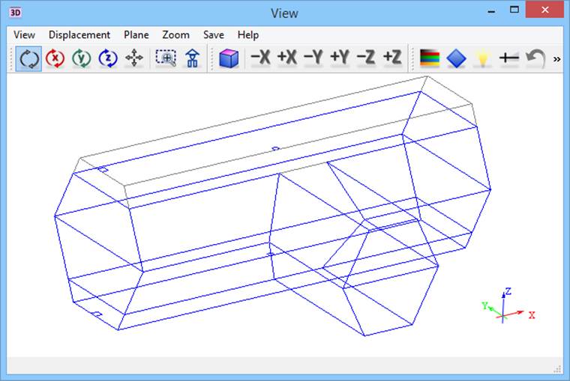Open the View menu
The image size is (570, 381).
pos(24,35)
